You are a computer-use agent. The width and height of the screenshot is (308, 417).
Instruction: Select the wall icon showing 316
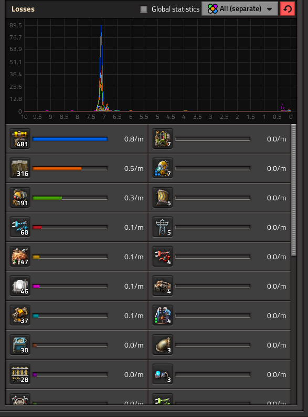pyautogui.click(x=20, y=168)
